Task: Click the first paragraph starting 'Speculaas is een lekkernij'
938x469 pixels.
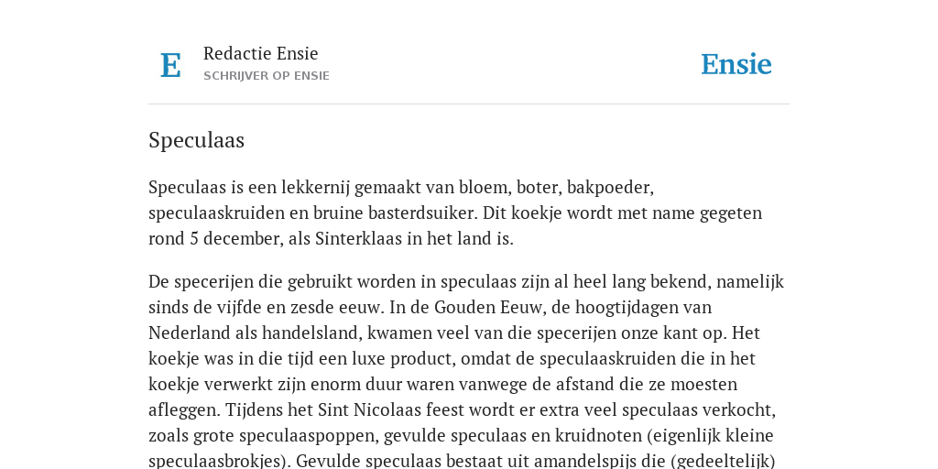Action: [455, 213]
